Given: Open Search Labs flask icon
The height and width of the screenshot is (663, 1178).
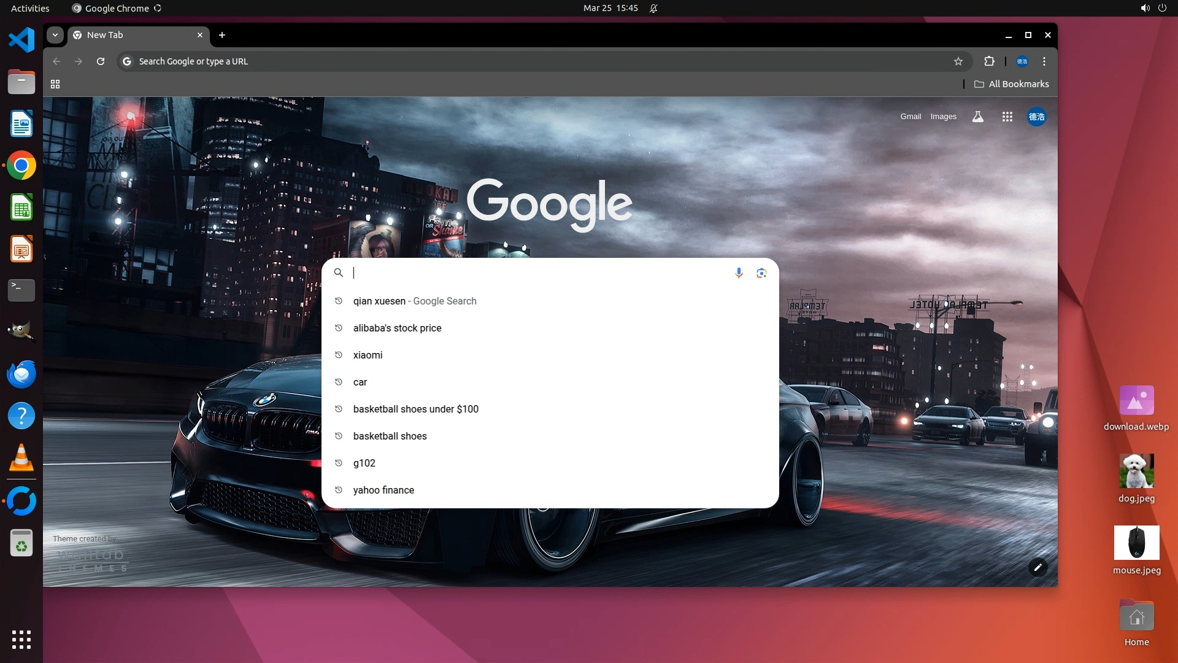Looking at the screenshot, I should tap(978, 117).
